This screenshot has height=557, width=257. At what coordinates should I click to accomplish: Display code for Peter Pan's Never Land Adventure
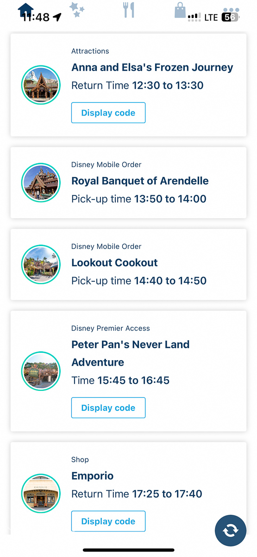(x=108, y=408)
